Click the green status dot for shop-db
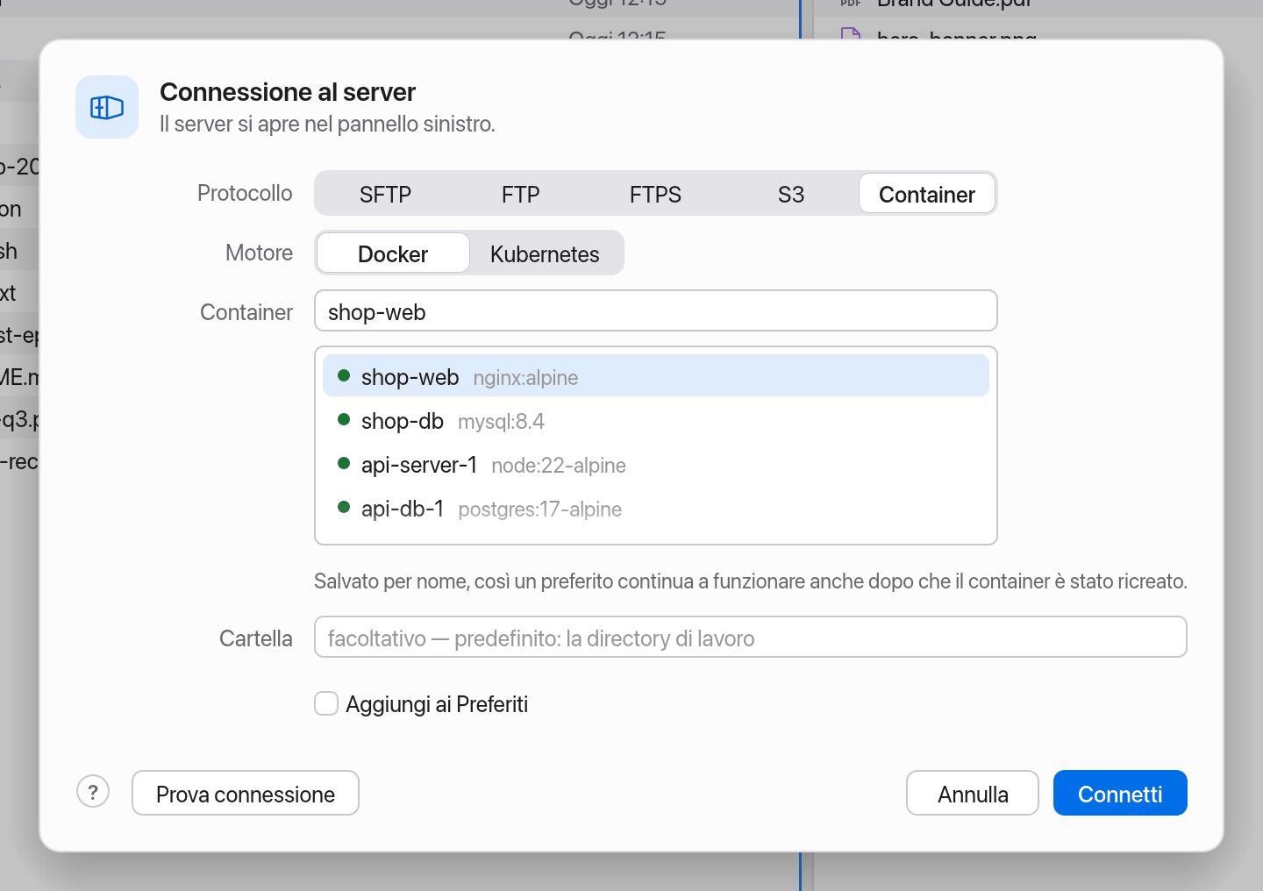The height and width of the screenshot is (891, 1263). [344, 419]
